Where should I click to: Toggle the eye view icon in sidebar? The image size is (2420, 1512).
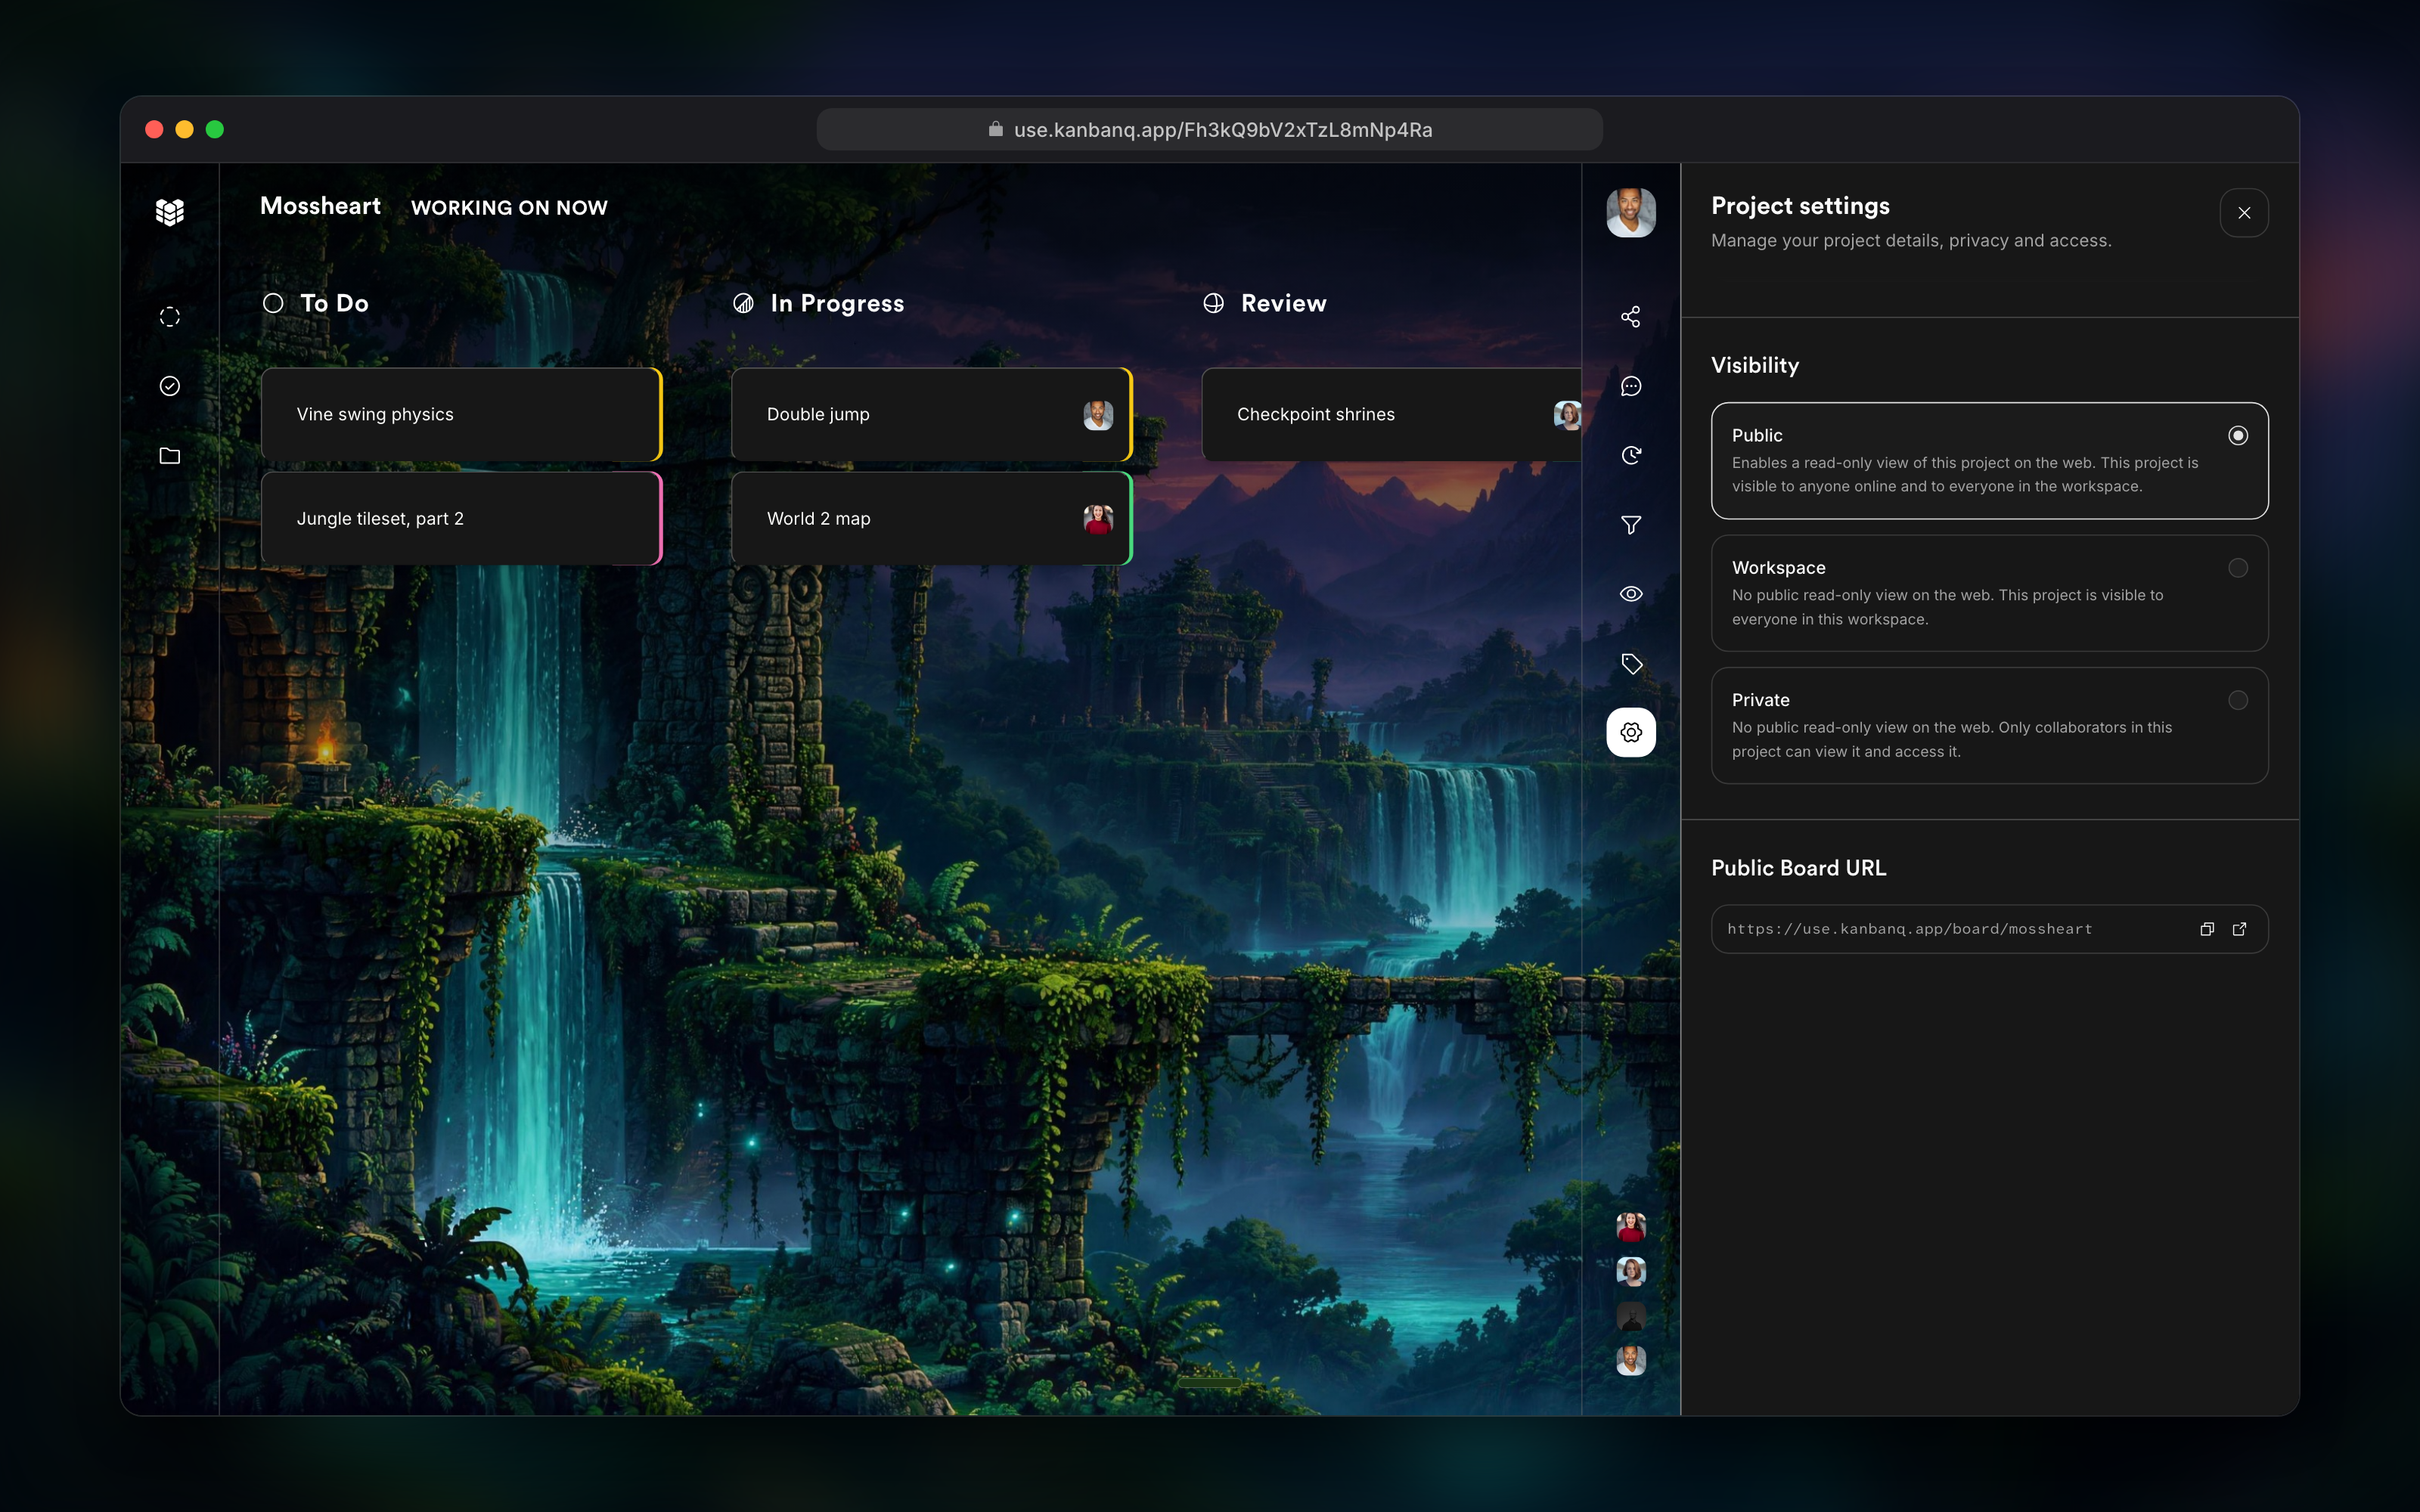click(x=1630, y=594)
